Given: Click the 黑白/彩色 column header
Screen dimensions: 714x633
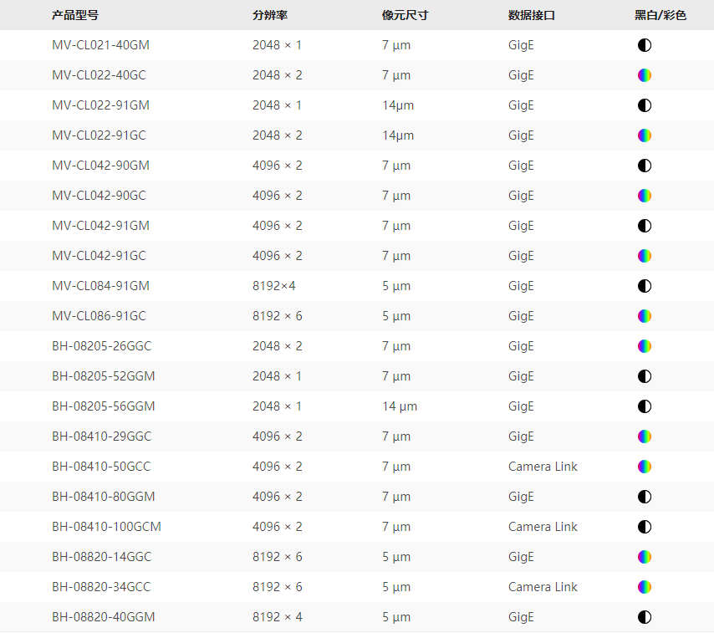Looking at the screenshot, I should [x=660, y=15].
